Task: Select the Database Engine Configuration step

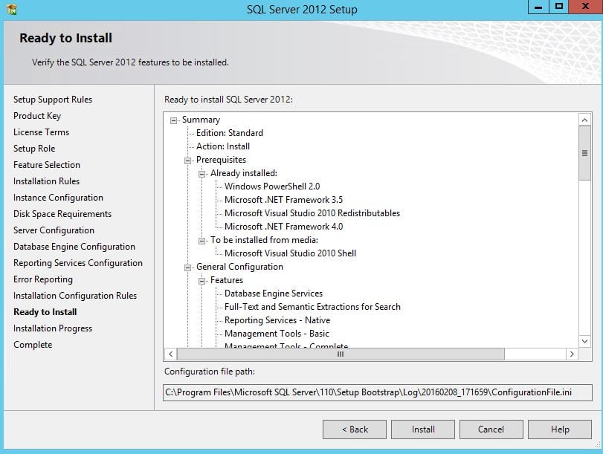Action: 74,247
